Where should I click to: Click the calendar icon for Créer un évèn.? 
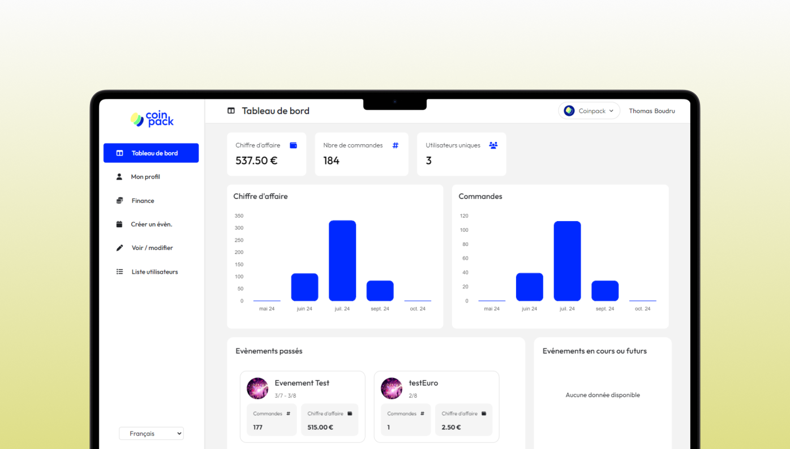119,225
